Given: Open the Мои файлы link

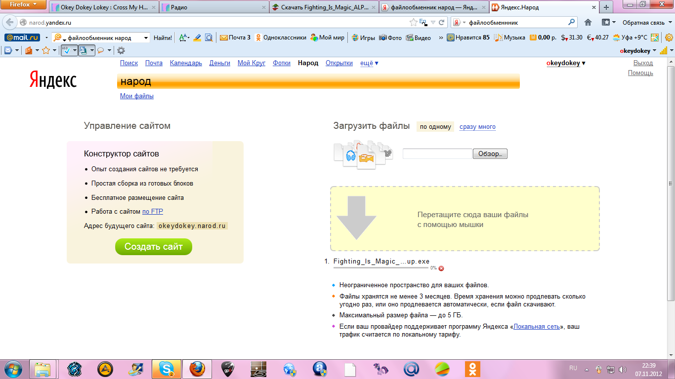Looking at the screenshot, I should 137,96.
